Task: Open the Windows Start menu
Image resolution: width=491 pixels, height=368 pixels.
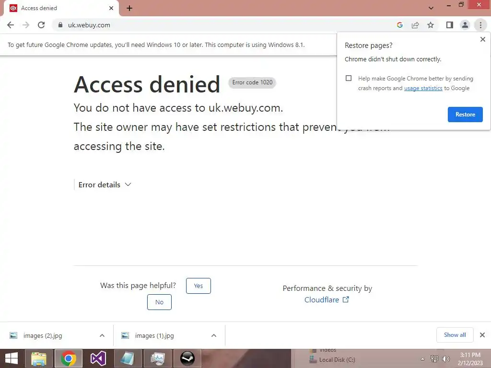Action: 12,358
